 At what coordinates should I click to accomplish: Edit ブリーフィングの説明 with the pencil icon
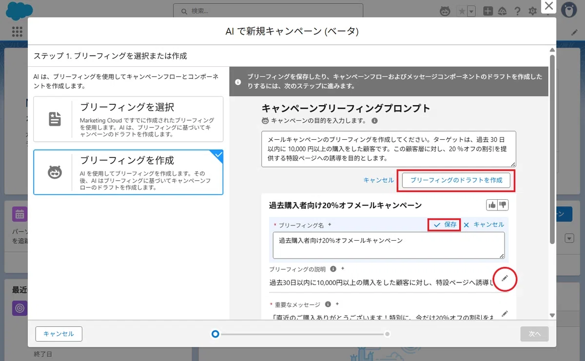click(x=505, y=278)
